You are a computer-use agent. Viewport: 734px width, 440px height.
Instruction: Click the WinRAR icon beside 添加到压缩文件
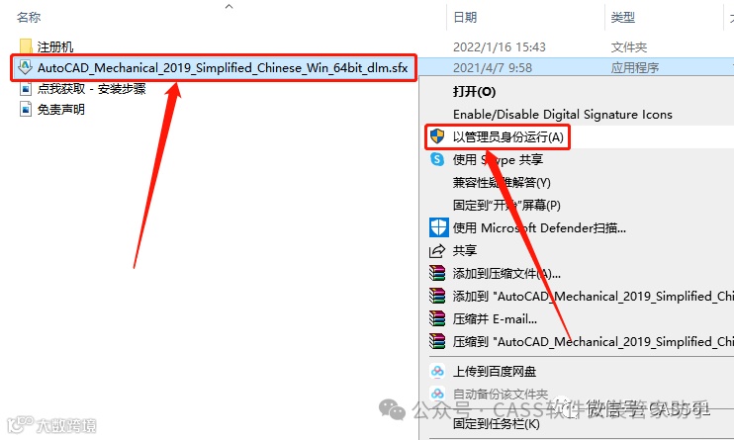click(x=437, y=273)
